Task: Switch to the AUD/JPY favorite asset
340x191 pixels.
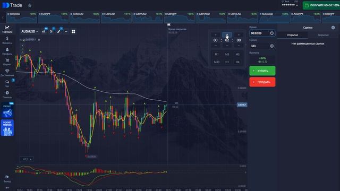Action: click(305, 18)
